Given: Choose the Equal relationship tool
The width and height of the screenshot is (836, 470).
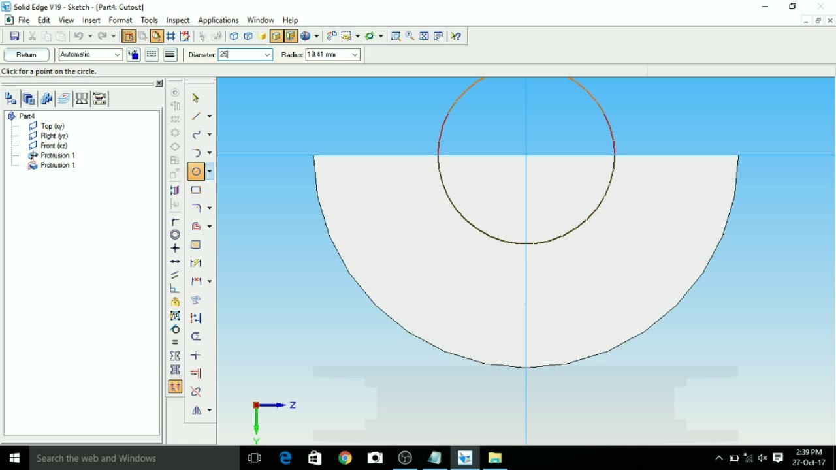Looking at the screenshot, I should pos(175,343).
